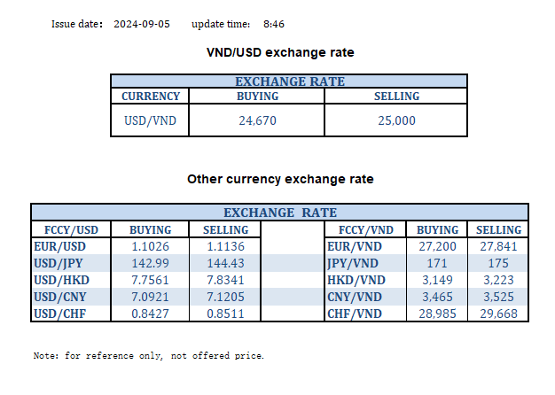Click the reference-only note text

pyautogui.click(x=148, y=356)
